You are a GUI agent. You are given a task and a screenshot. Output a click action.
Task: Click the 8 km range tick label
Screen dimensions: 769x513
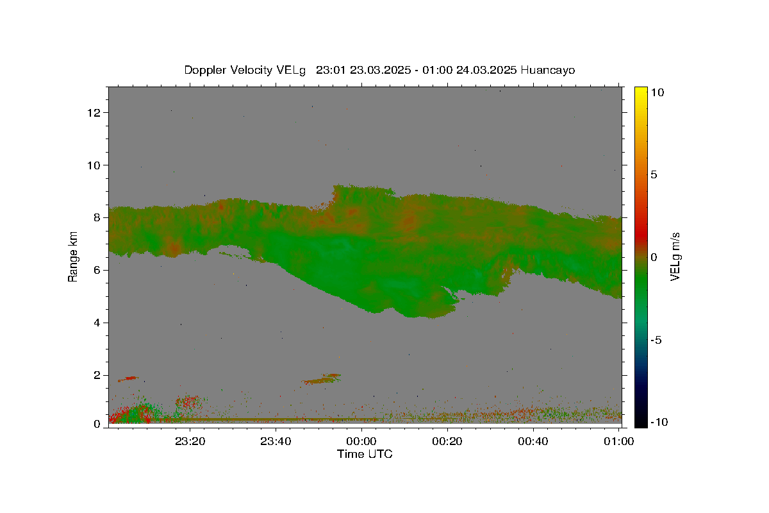tap(97, 218)
